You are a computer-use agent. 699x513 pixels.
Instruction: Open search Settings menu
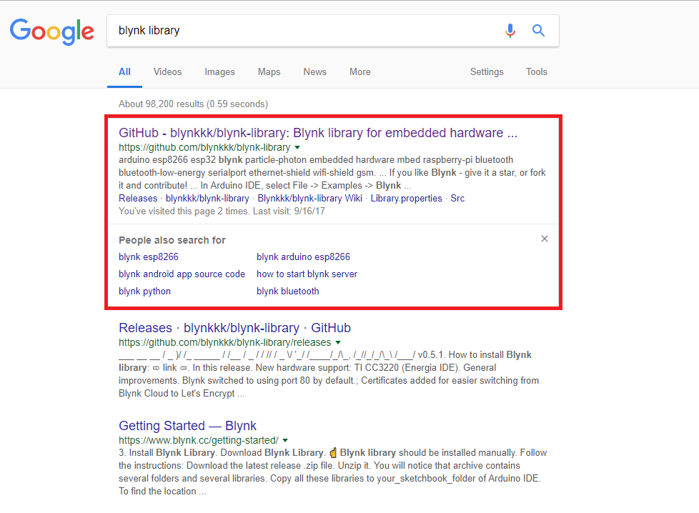click(487, 72)
